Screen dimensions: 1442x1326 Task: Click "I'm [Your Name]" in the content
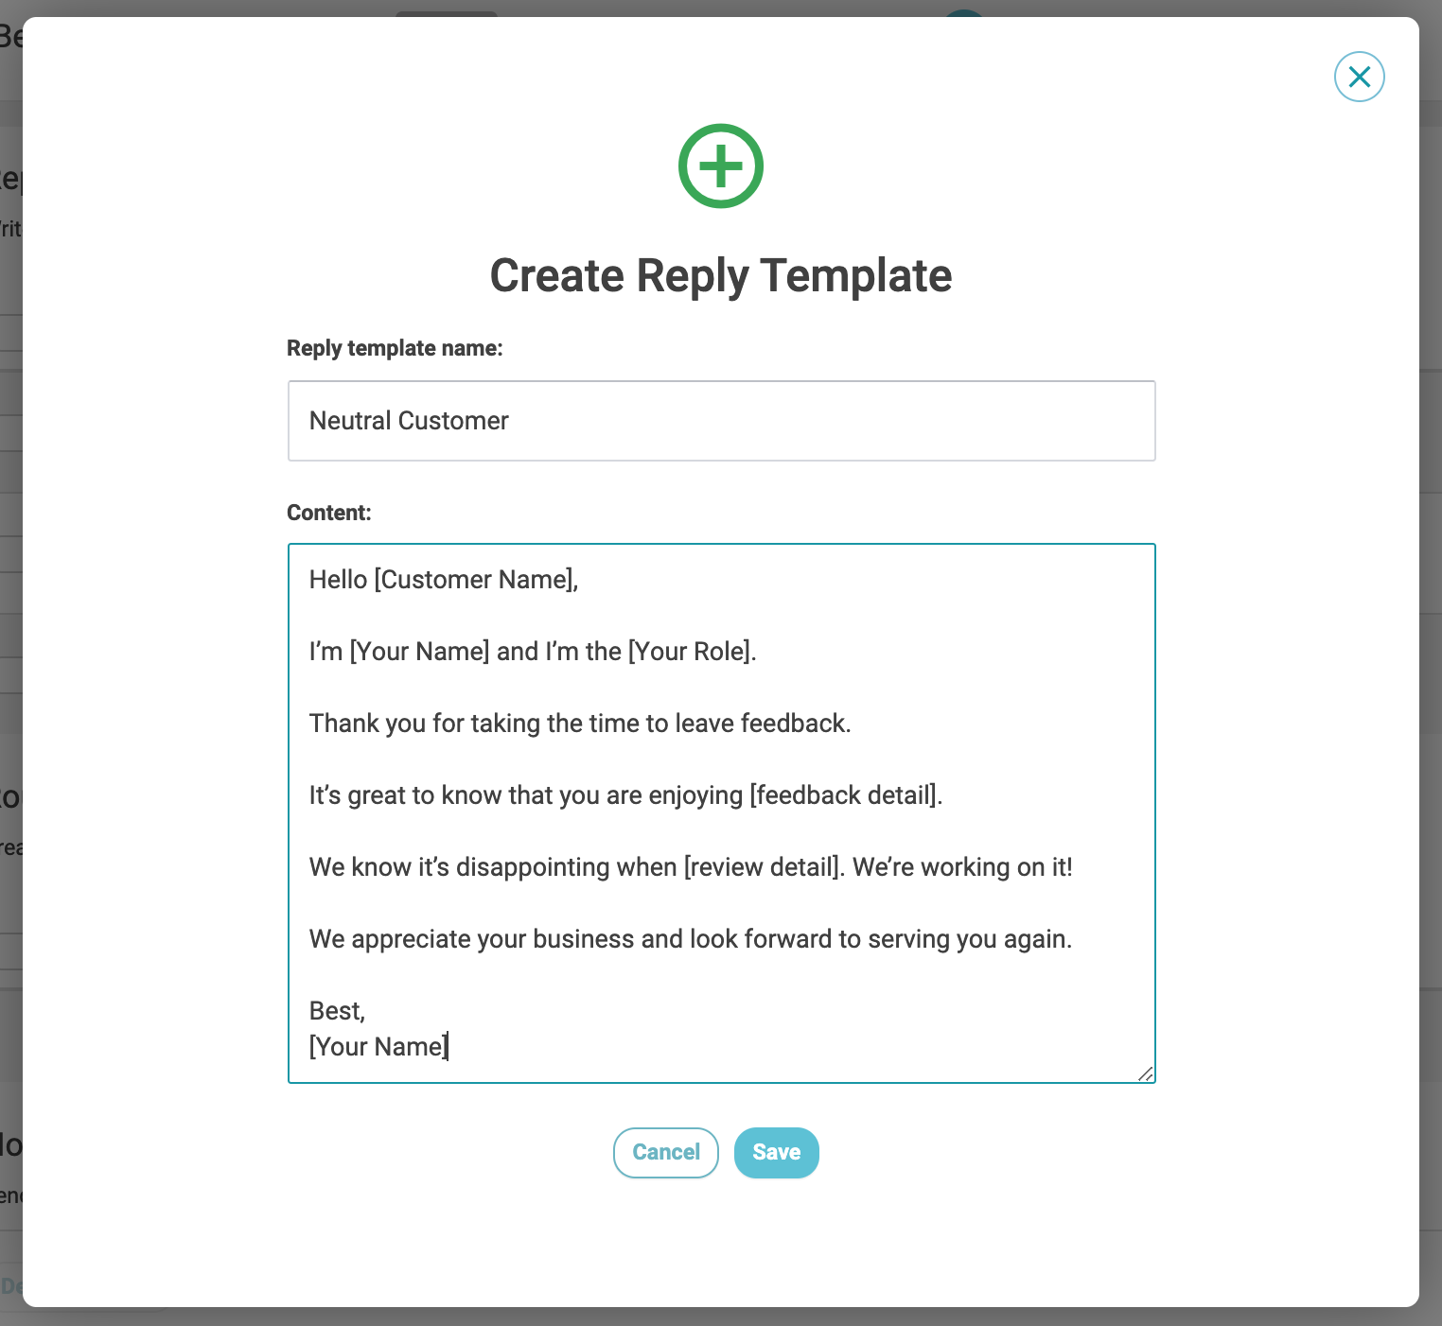[398, 652]
